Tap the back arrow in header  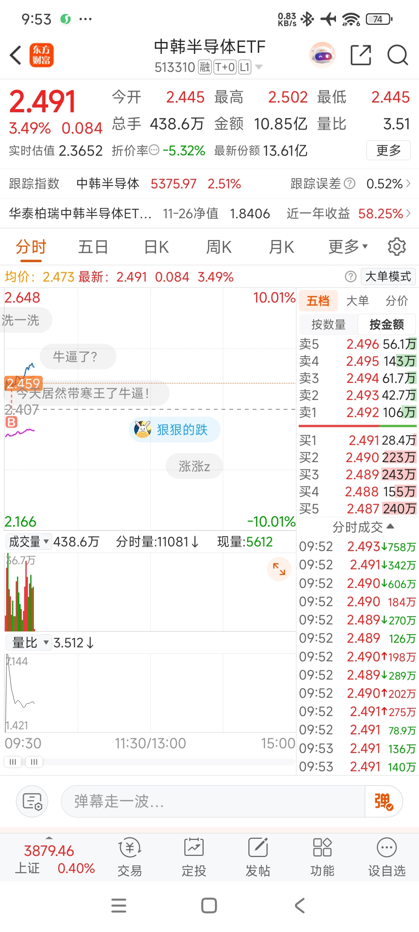coord(16,55)
